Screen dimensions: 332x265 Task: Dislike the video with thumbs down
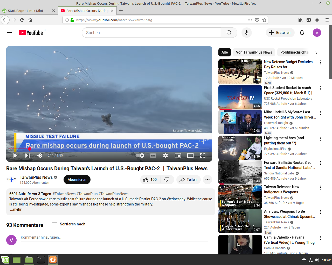coord(167,180)
